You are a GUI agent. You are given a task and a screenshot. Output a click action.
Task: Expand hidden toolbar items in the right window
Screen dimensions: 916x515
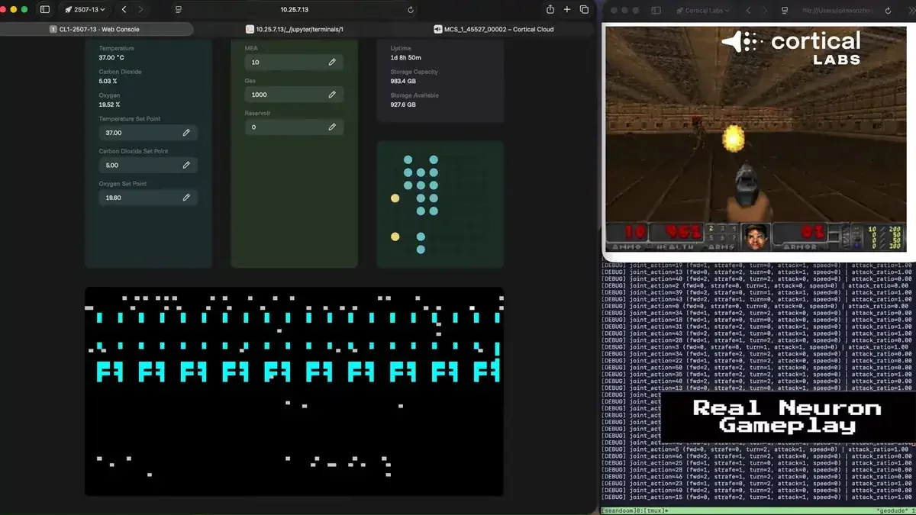(911, 10)
